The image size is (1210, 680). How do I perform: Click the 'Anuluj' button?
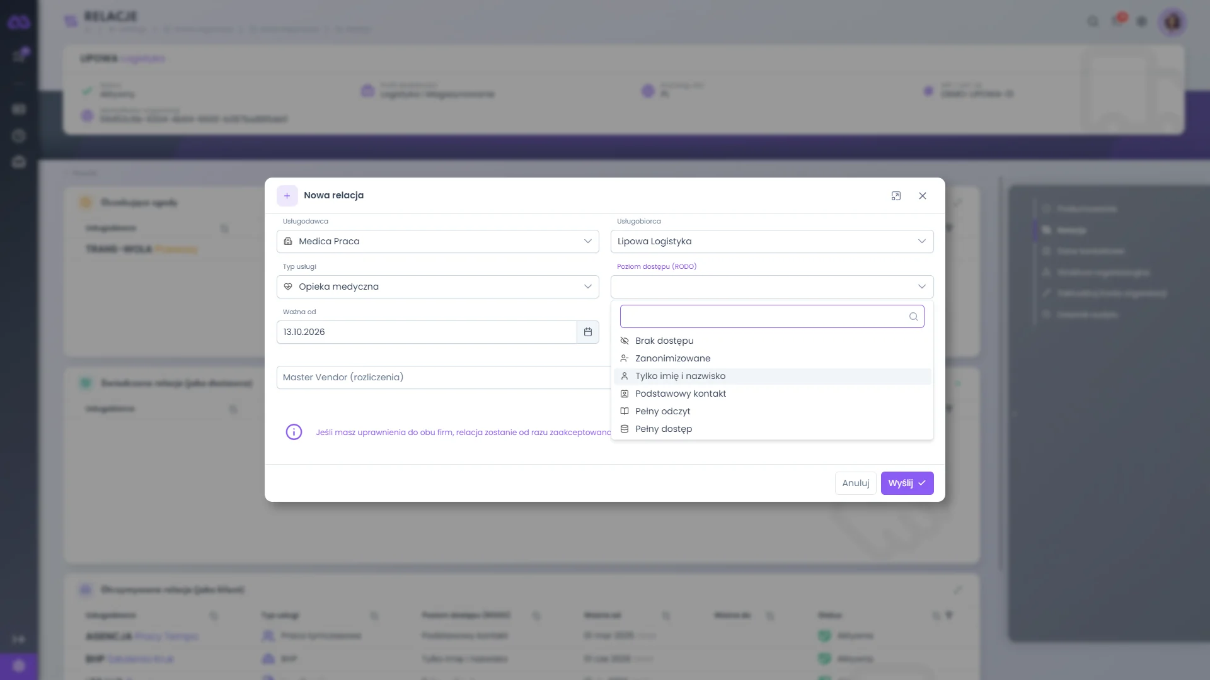click(855, 483)
